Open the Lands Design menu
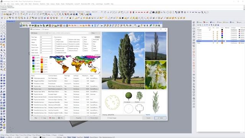245x138 pixels. [99, 4]
